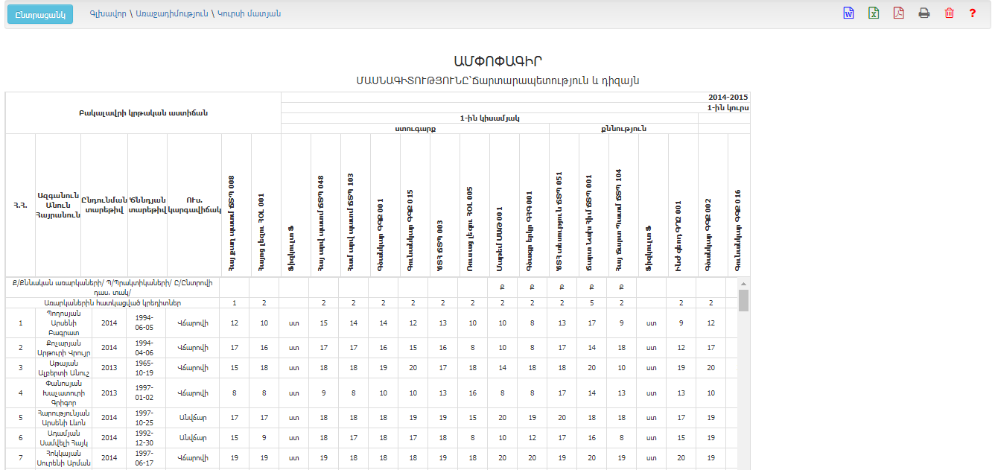This screenshot has height=470, width=995.
Task: Print the summary report
Action: tap(924, 13)
